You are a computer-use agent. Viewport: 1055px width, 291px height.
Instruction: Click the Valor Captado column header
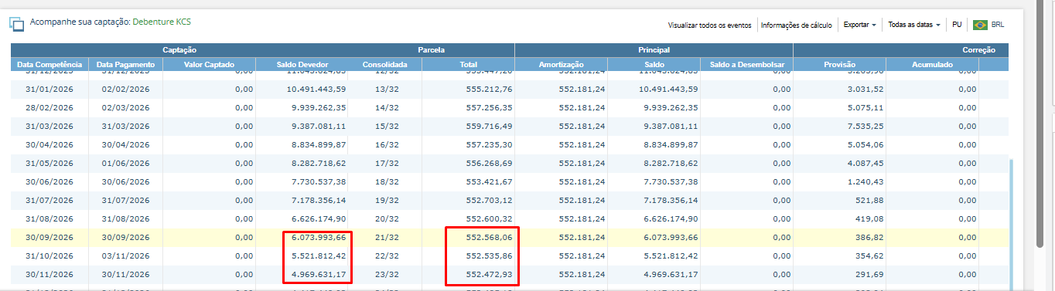click(x=209, y=64)
